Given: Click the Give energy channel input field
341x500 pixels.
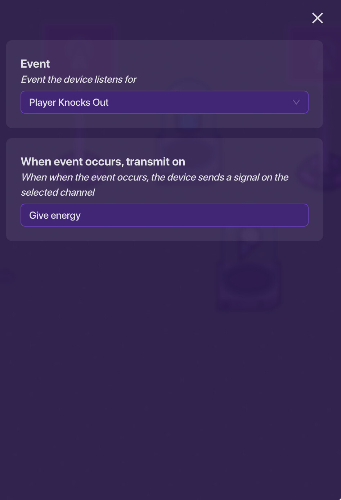Looking at the screenshot, I should (x=164, y=215).
